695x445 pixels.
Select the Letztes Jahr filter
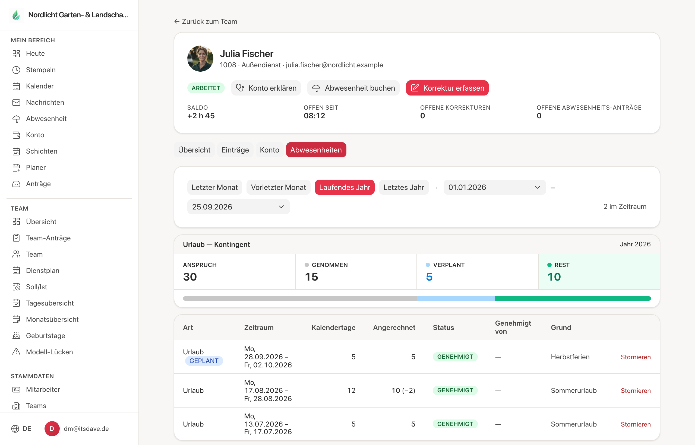point(404,187)
